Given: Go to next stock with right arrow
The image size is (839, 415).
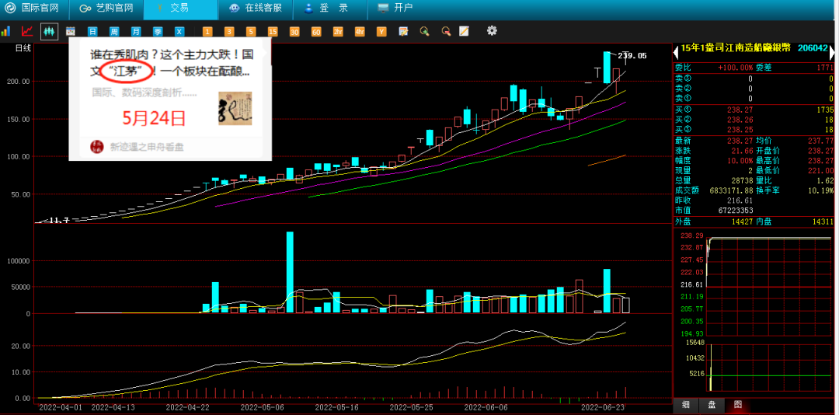Looking at the screenshot, I should click(x=832, y=52).
